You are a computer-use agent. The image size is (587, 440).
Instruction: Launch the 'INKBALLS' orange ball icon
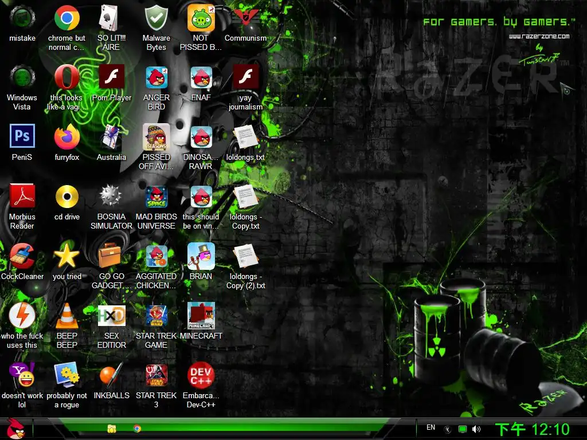[x=111, y=375]
